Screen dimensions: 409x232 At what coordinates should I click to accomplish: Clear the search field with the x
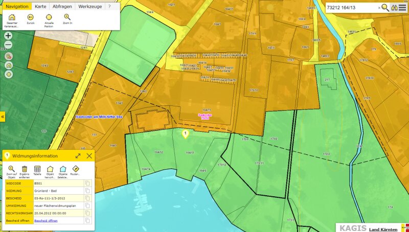(379, 8)
